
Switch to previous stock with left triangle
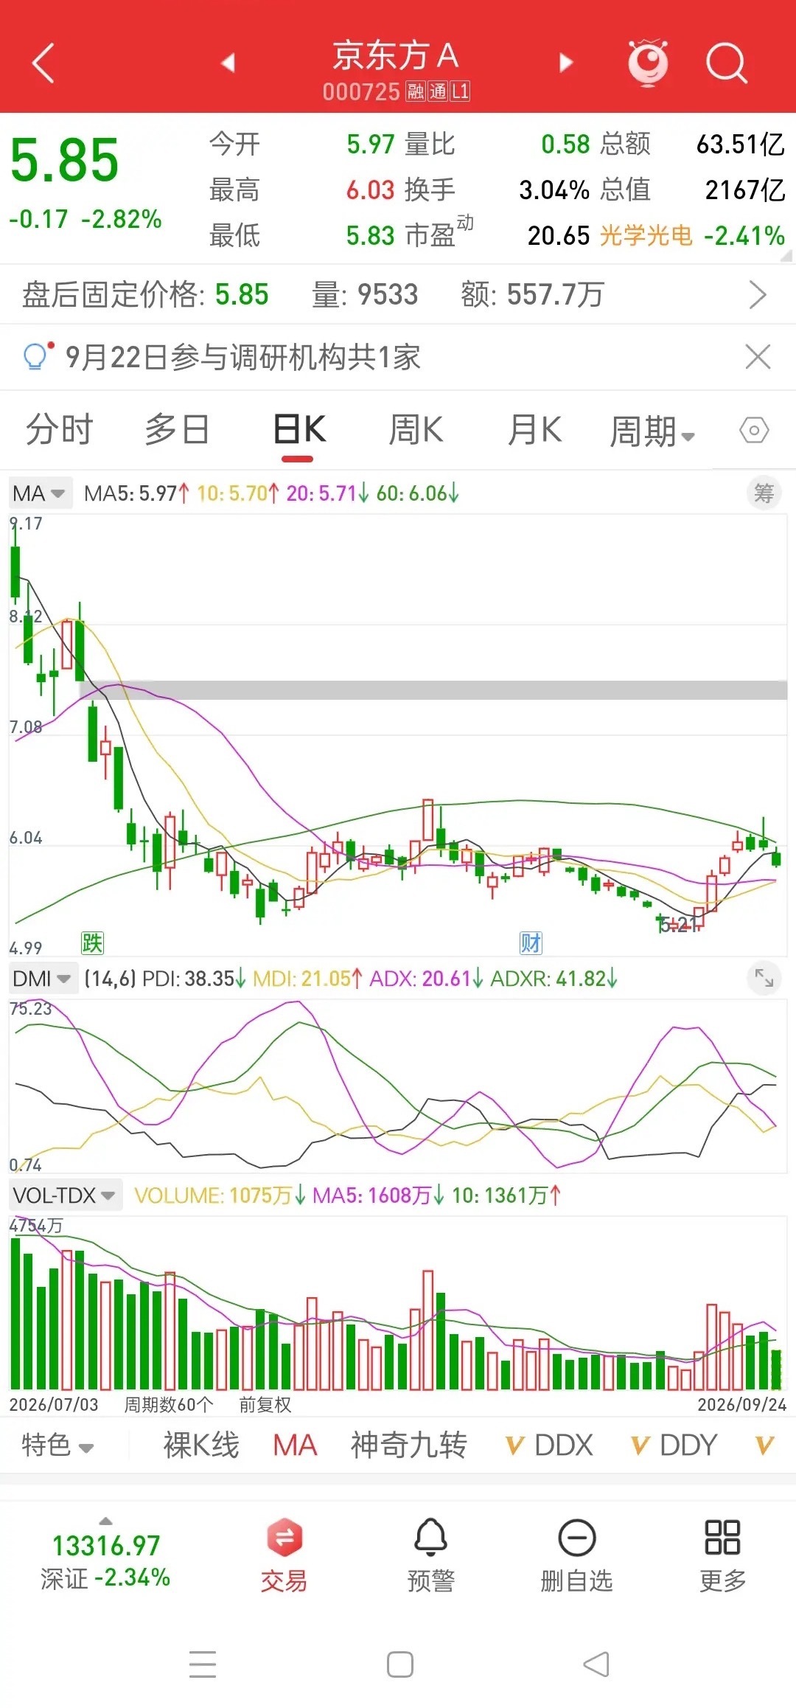228,63
